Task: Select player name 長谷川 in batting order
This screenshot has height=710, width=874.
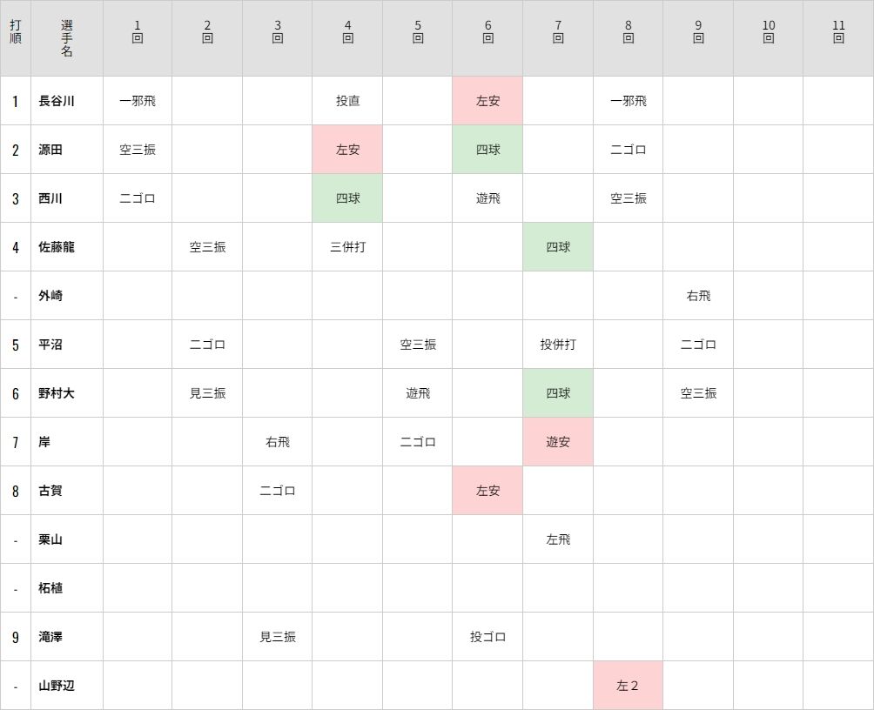Action: (57, 101)
